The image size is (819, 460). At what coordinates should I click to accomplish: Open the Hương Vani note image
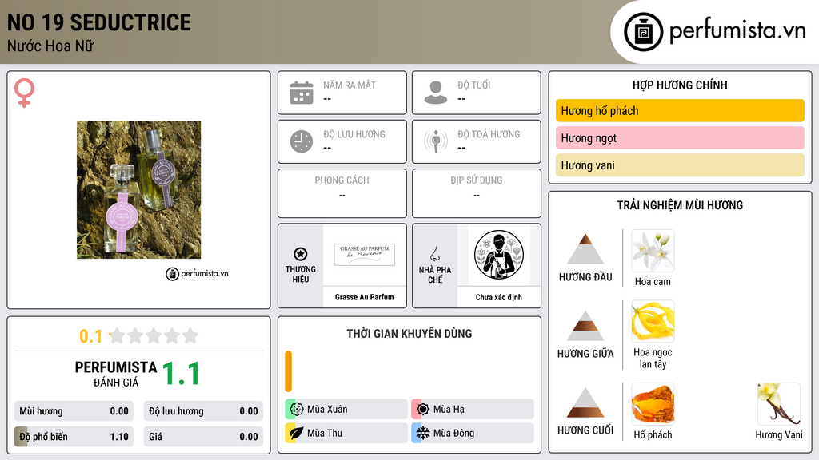(779, 403)
